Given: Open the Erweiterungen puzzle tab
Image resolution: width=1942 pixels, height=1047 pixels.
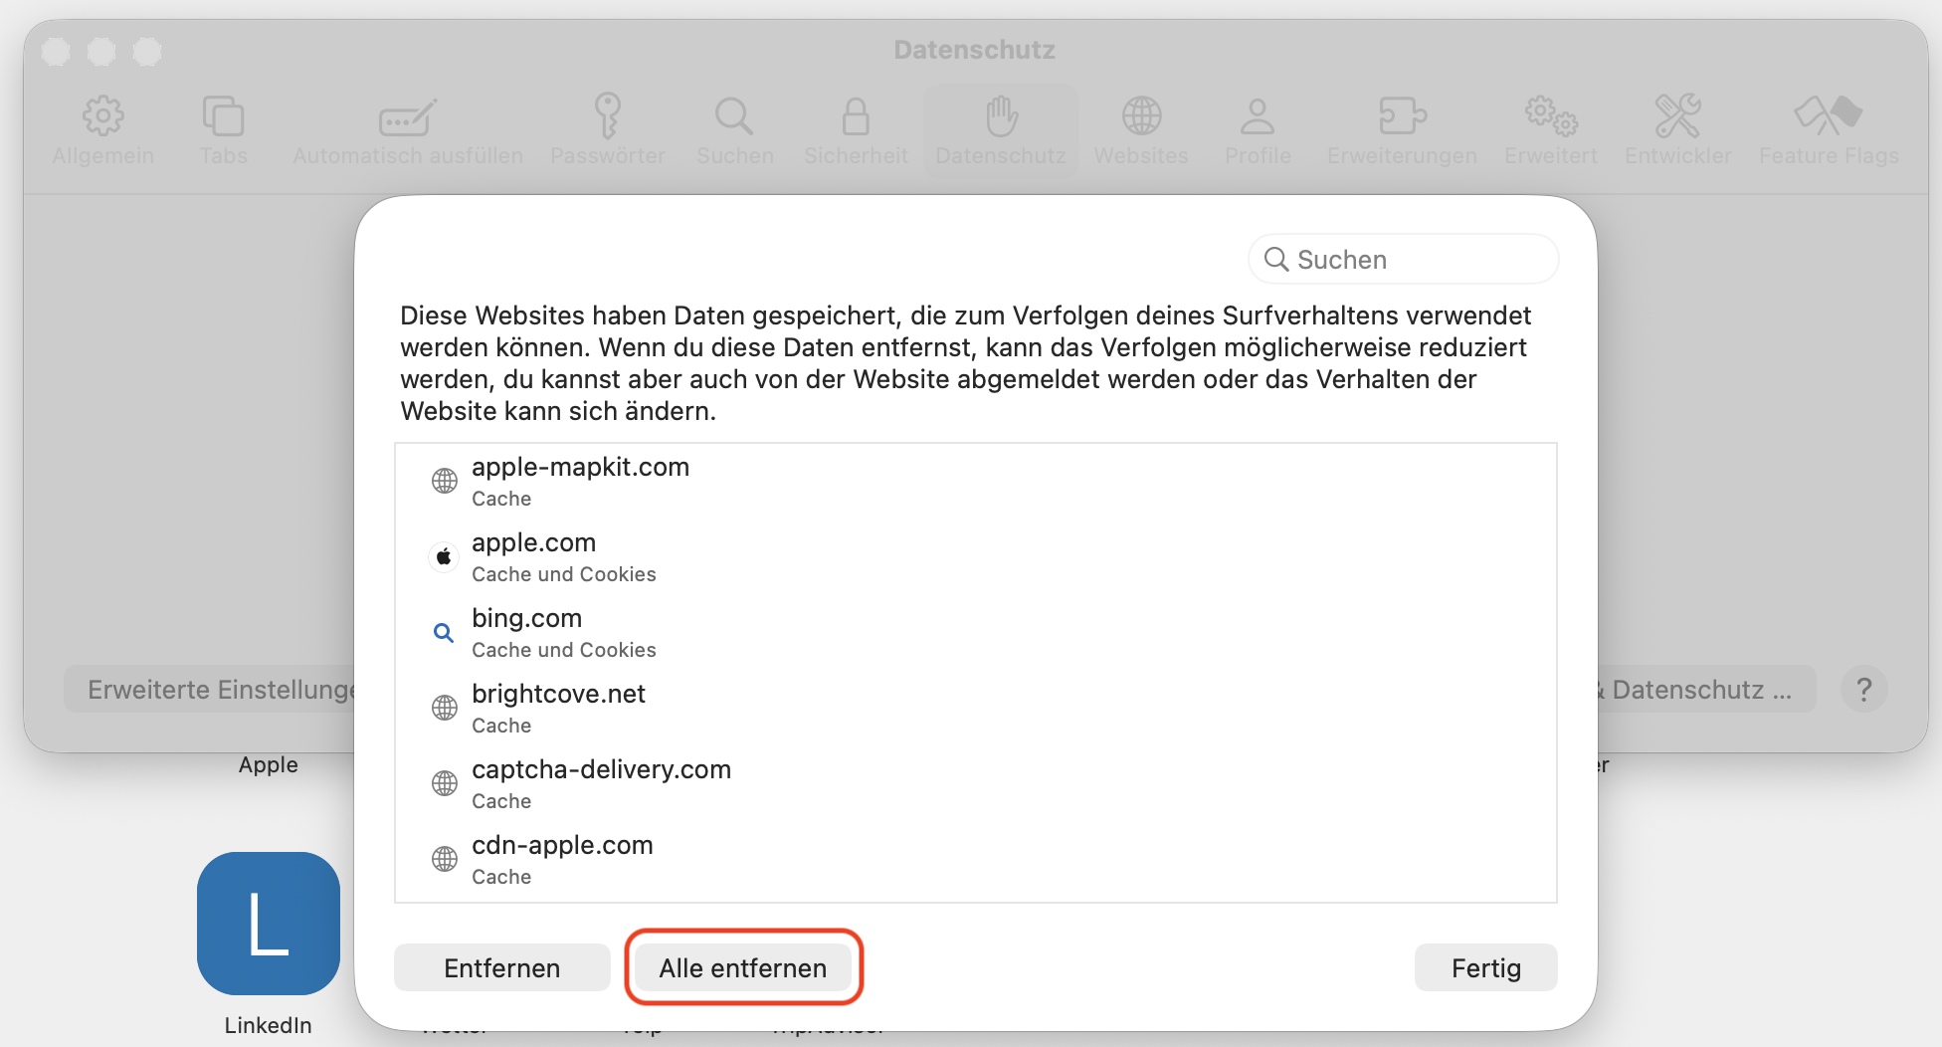Looking at the screenshot, I should 1402,130.
